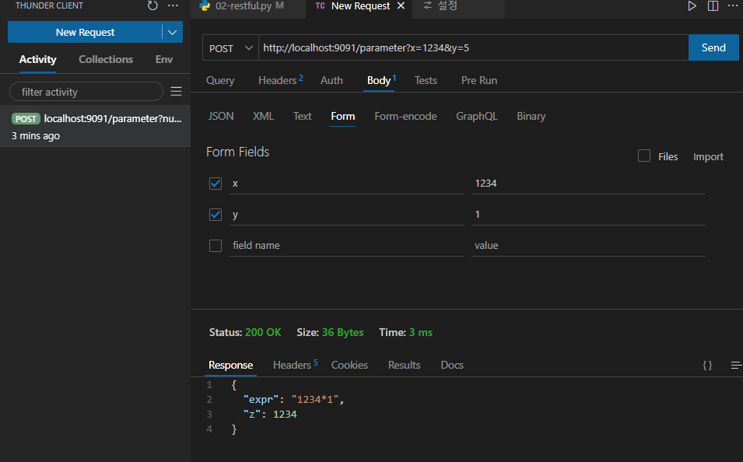The width and height of the screenshot is (743, 462).
Task: Change the POST HTTP method dropdown
Action: (x=231, y=48)
